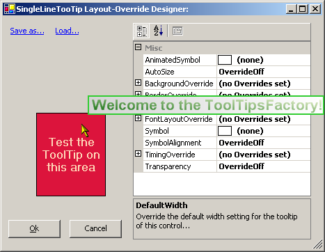The width and height of the screenshot is (325, 252).
Task: Click TimingOverride value (no Overrides set)
Action: pos(255,155)
